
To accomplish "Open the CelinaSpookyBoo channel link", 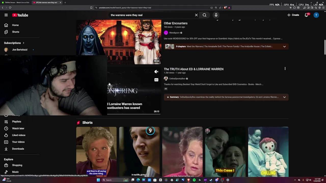I will [x=177, y=79].
